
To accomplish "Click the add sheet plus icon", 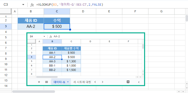I will pos(39,82).
